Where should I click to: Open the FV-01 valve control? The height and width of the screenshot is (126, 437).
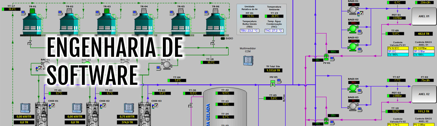click(326, 57)
